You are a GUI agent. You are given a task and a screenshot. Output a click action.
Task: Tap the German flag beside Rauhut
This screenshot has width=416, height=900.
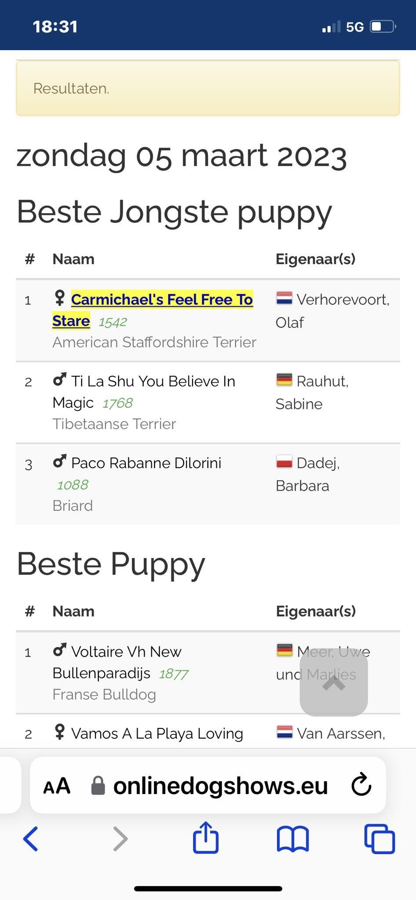coord(284,380)
